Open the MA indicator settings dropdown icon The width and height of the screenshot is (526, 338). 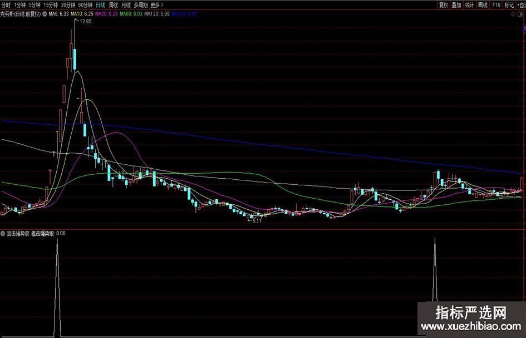click(45, 14)
